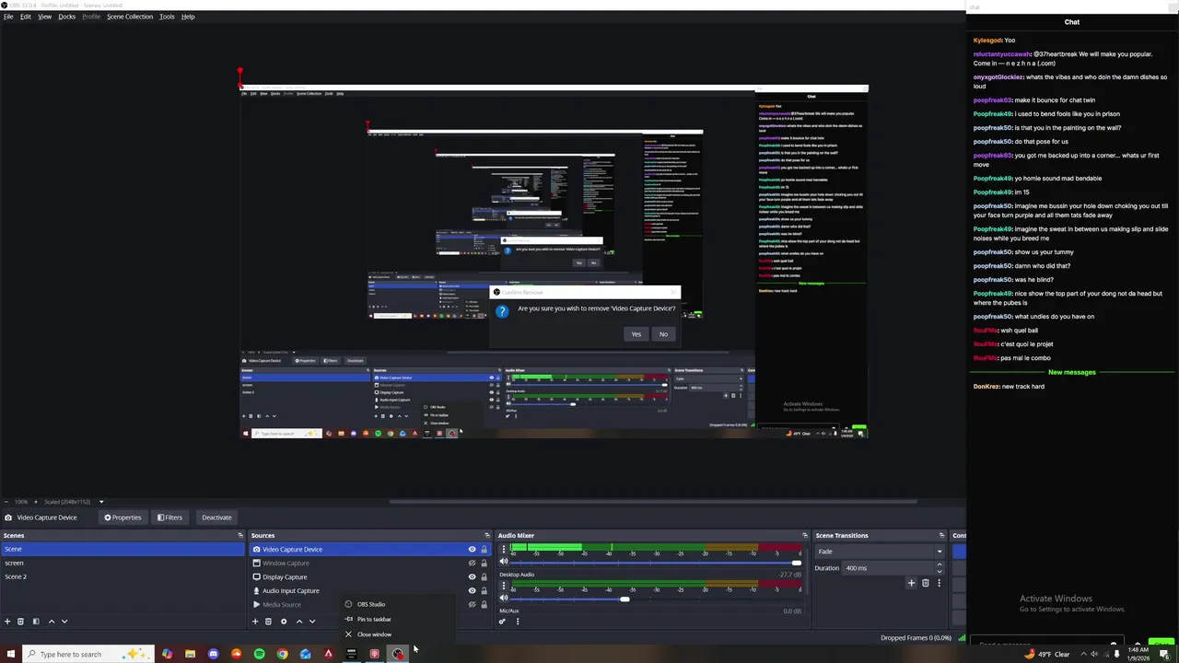1179x663 pixels.
Task: Click Yes in remove confirmation dialog
Action: point(636,334)
